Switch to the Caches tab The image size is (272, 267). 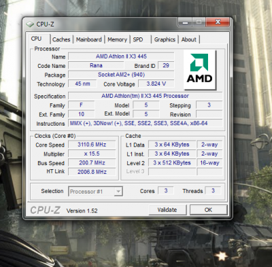tap(61, 39)
